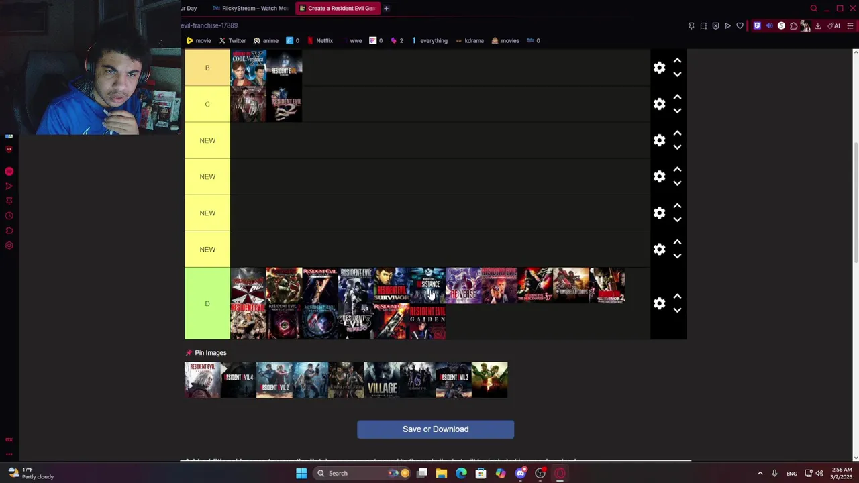
Task: Show hidden system tray icons
Action: pyautogui.click(x=760, y=473)
